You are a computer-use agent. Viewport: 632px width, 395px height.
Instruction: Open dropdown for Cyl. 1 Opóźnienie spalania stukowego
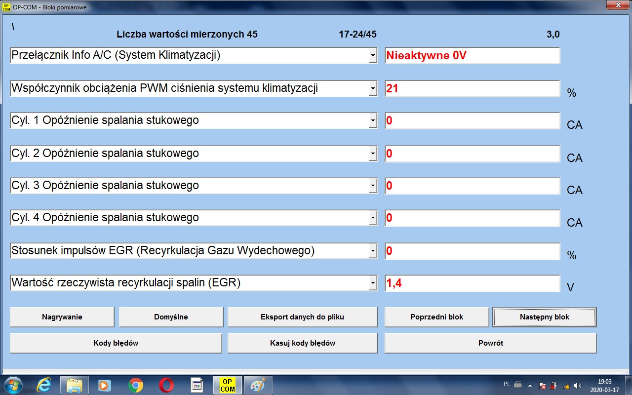point(373,121)
